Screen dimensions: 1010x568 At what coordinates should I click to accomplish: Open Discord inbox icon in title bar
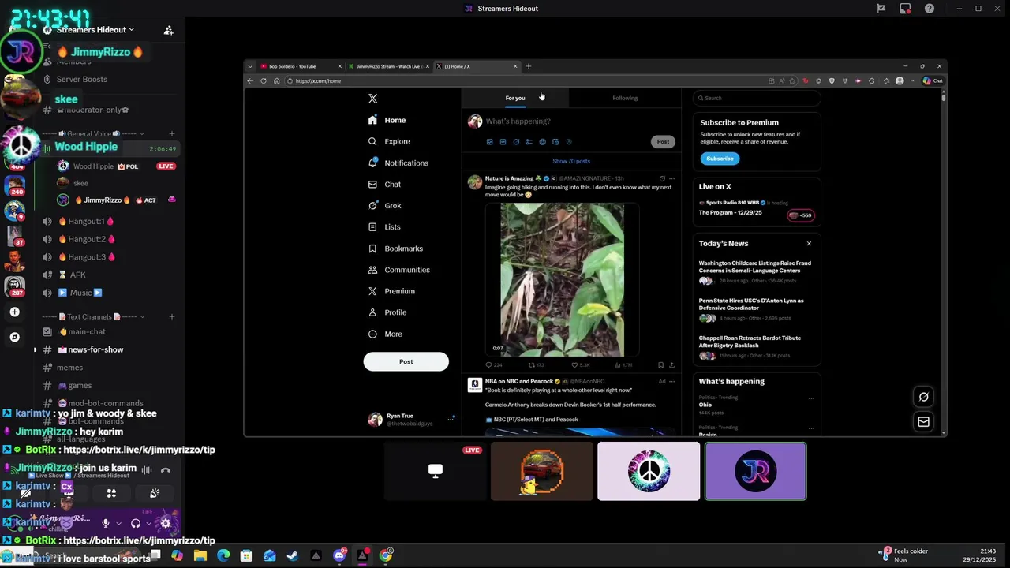[905, 9]
